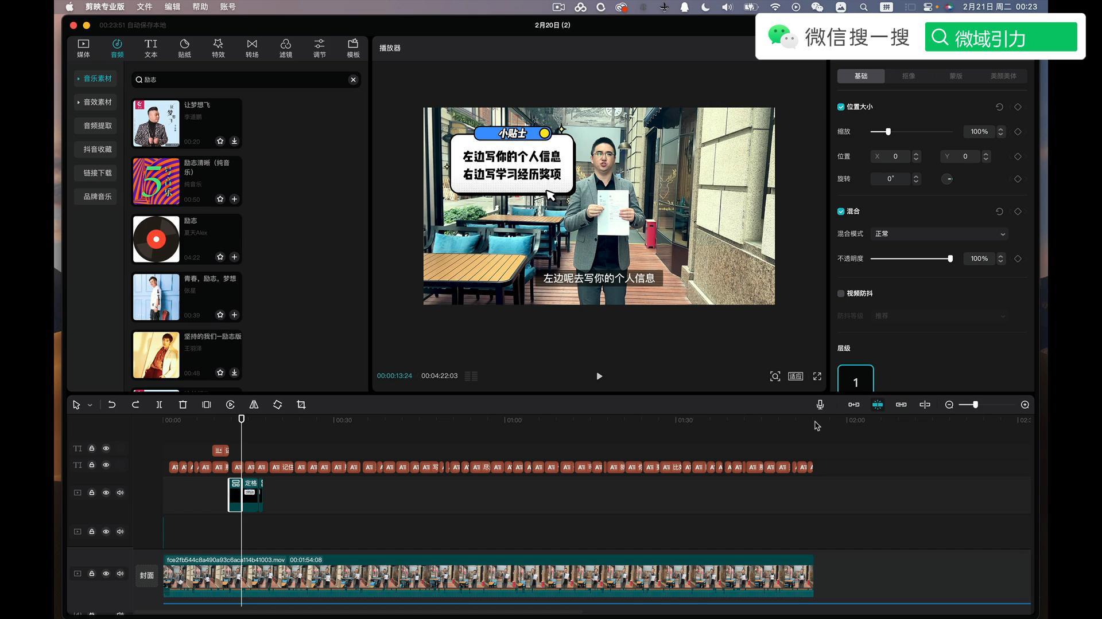Click the zoom out timeline minus icon
Viewport: 1102px width, 619px height.
click(x=949, y=405)
